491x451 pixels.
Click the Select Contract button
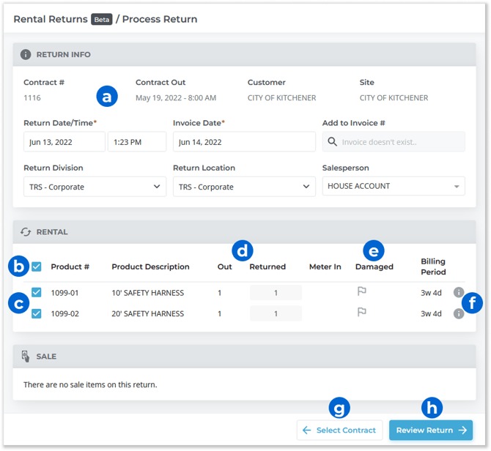(340, 430)
